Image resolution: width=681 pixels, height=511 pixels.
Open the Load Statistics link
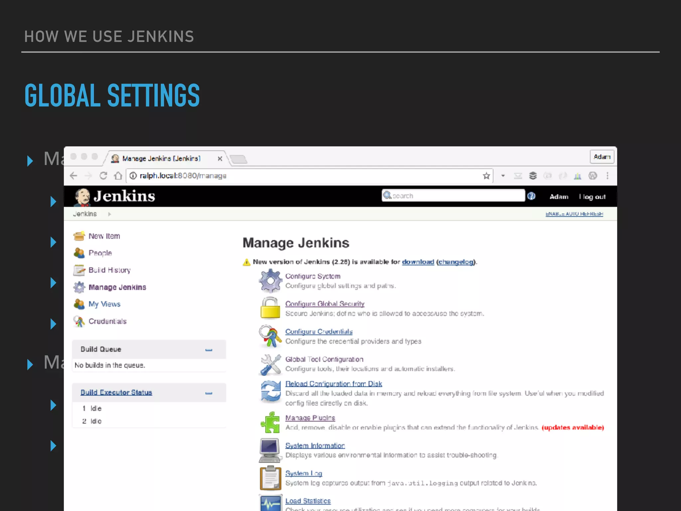click(x=308, y=501)
